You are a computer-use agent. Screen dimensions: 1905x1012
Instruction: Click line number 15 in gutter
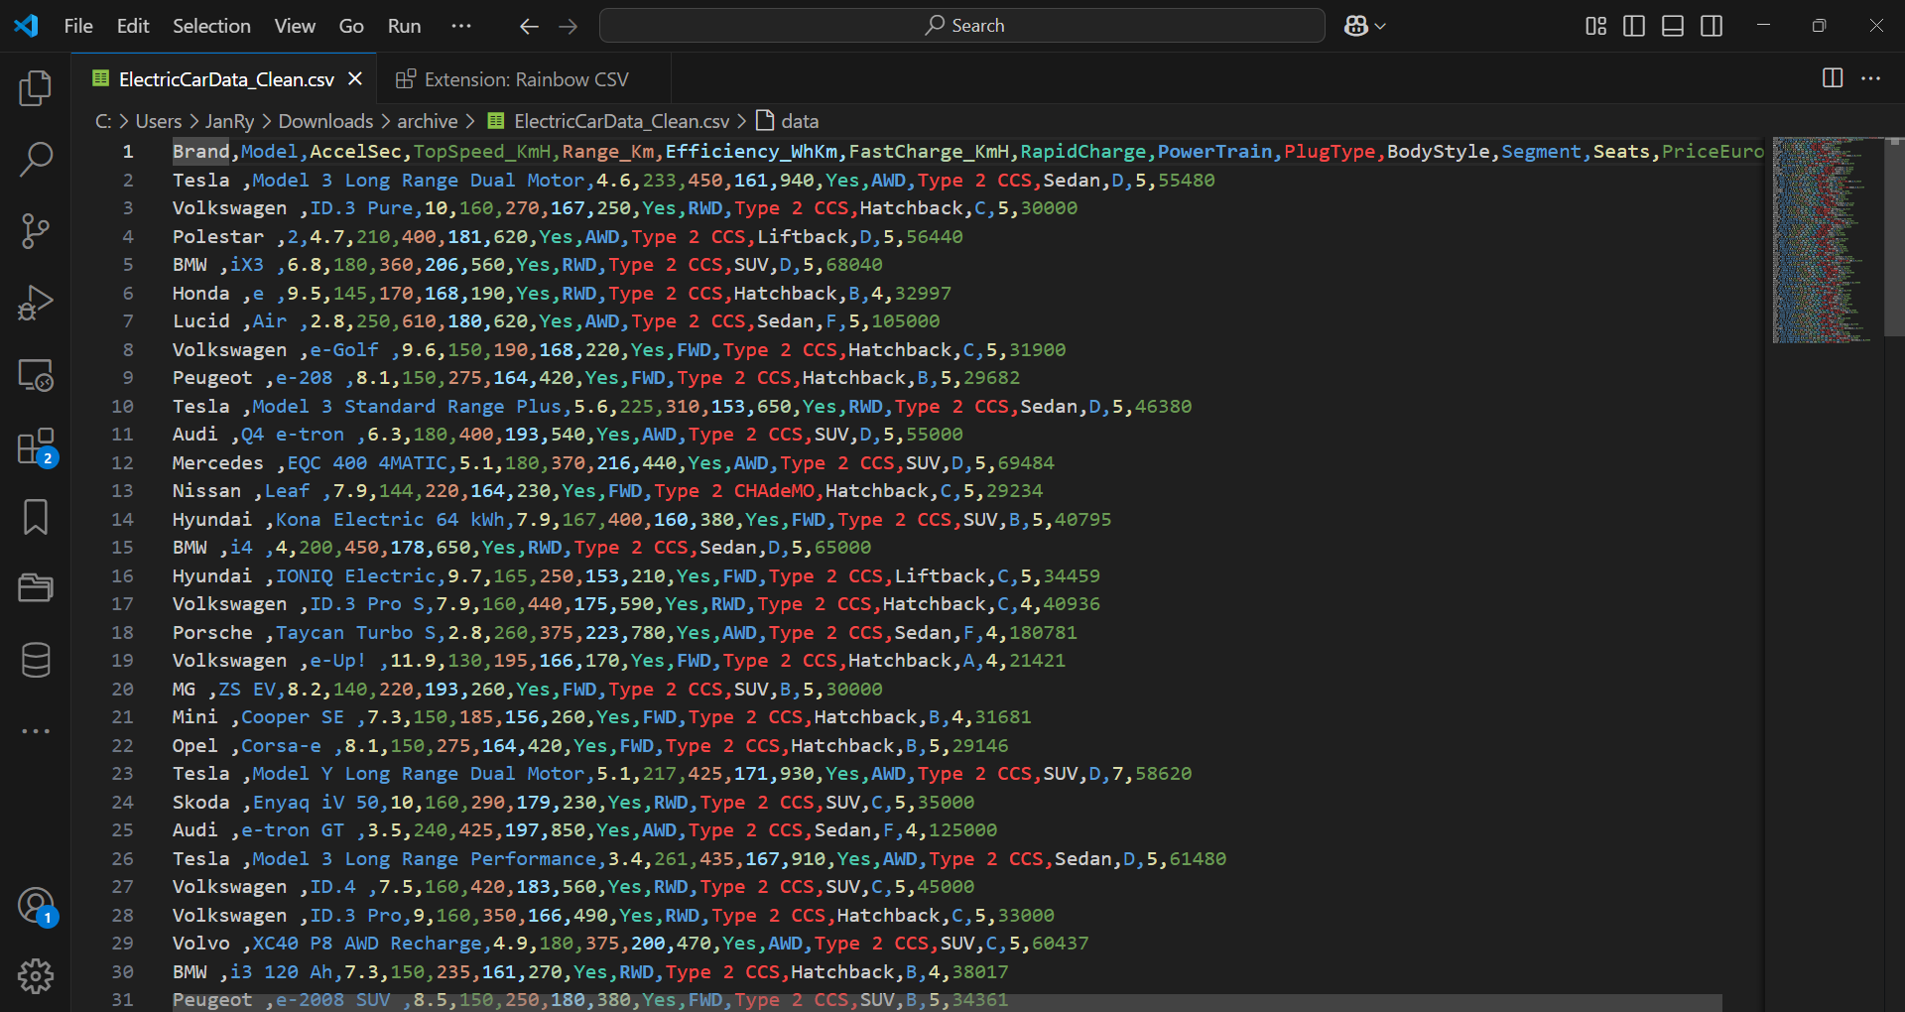pos(123,548)
